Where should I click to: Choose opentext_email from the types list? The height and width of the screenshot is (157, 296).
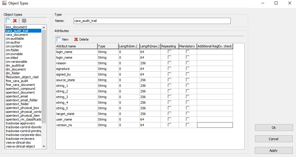pos(17,96)
